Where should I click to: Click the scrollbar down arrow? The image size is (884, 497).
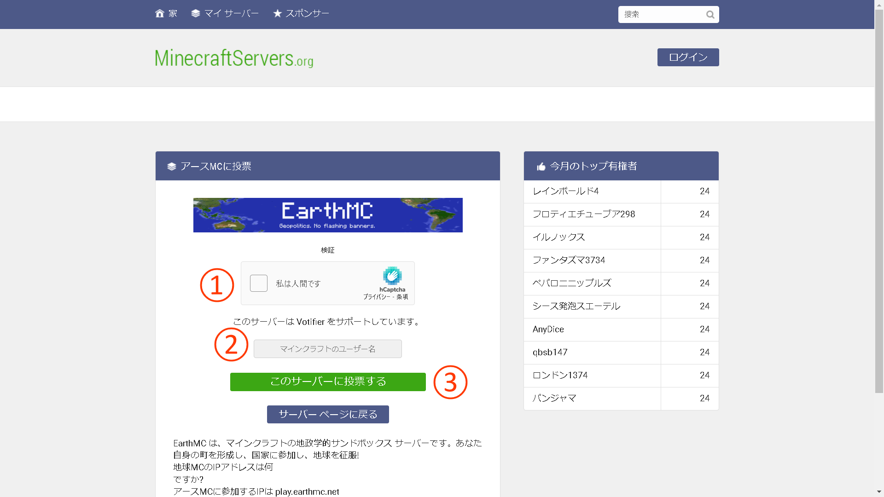click(x=878, y=492)
